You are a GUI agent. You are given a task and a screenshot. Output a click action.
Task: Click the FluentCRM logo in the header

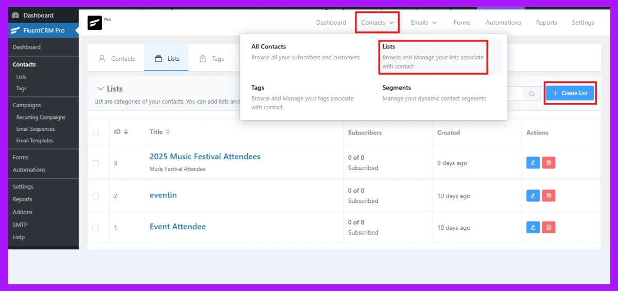95,23
